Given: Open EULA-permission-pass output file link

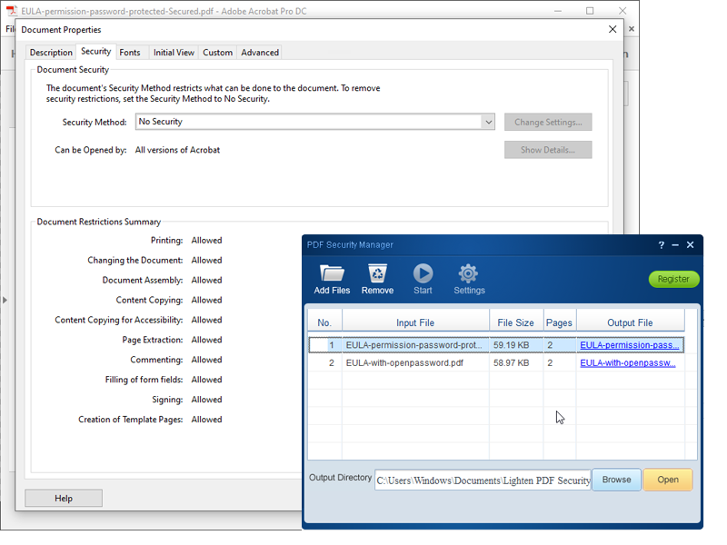Looking at the screenshot, I should tap(629, 345).
